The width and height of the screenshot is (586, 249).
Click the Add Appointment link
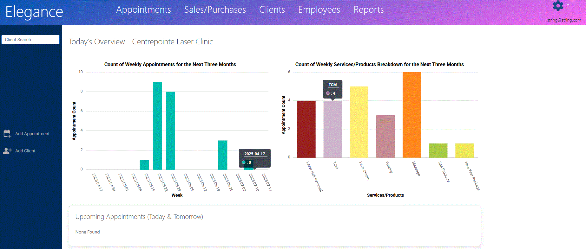click(32, 134)
